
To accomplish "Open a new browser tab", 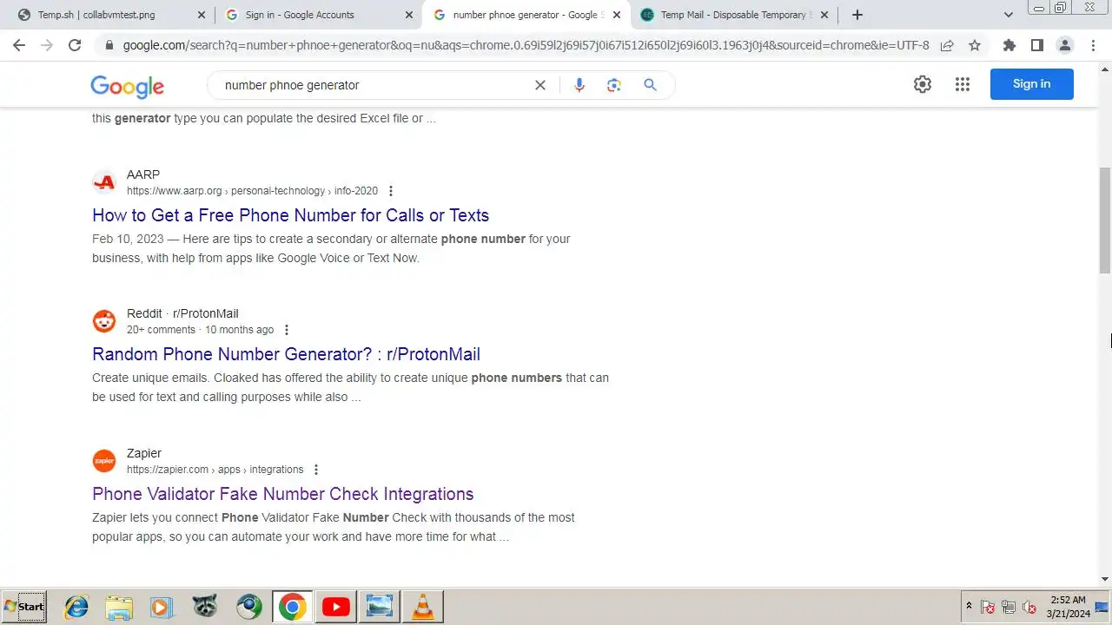I will click(x=857, y=15).
